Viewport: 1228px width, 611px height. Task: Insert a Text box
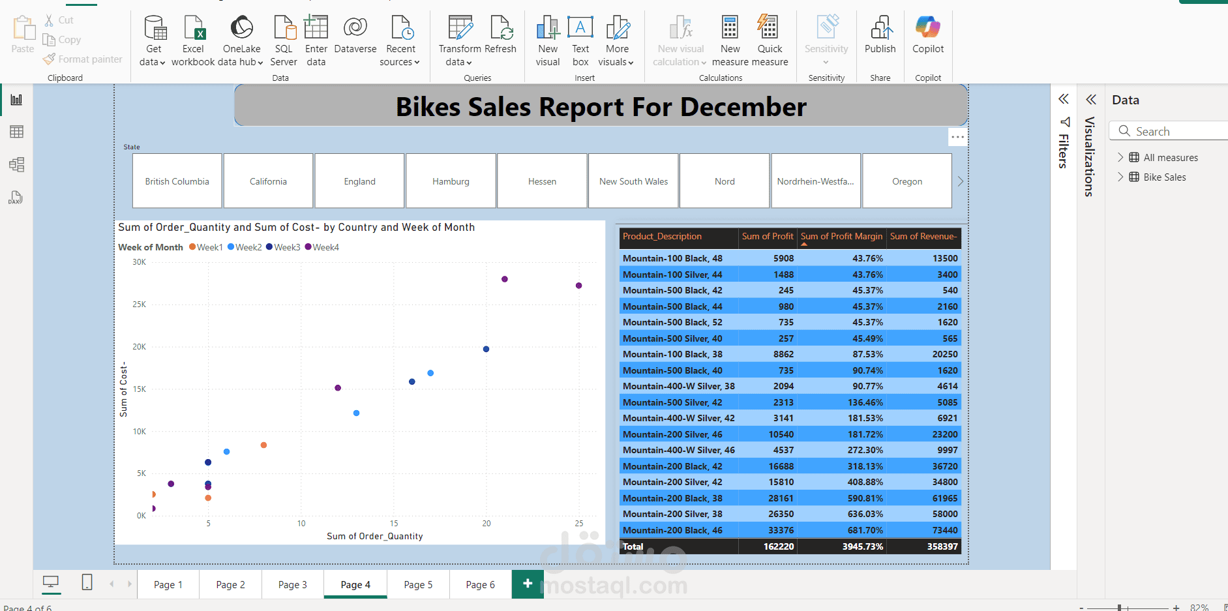(580, 41)
